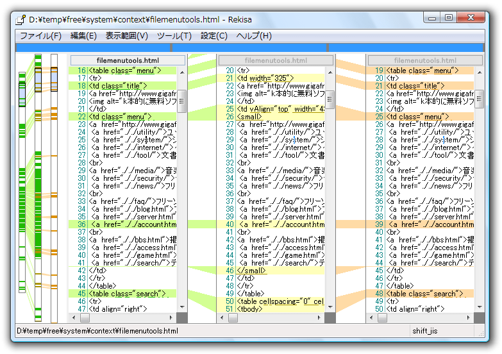Open the 設定(C) menu
Image resolution: width=502 pixels, height=354 pixels.
point(214,35)
